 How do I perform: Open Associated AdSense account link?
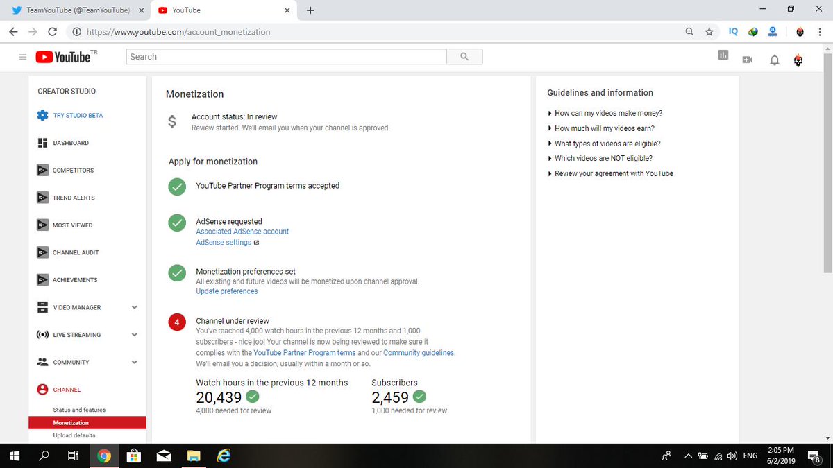coord(242,232)
